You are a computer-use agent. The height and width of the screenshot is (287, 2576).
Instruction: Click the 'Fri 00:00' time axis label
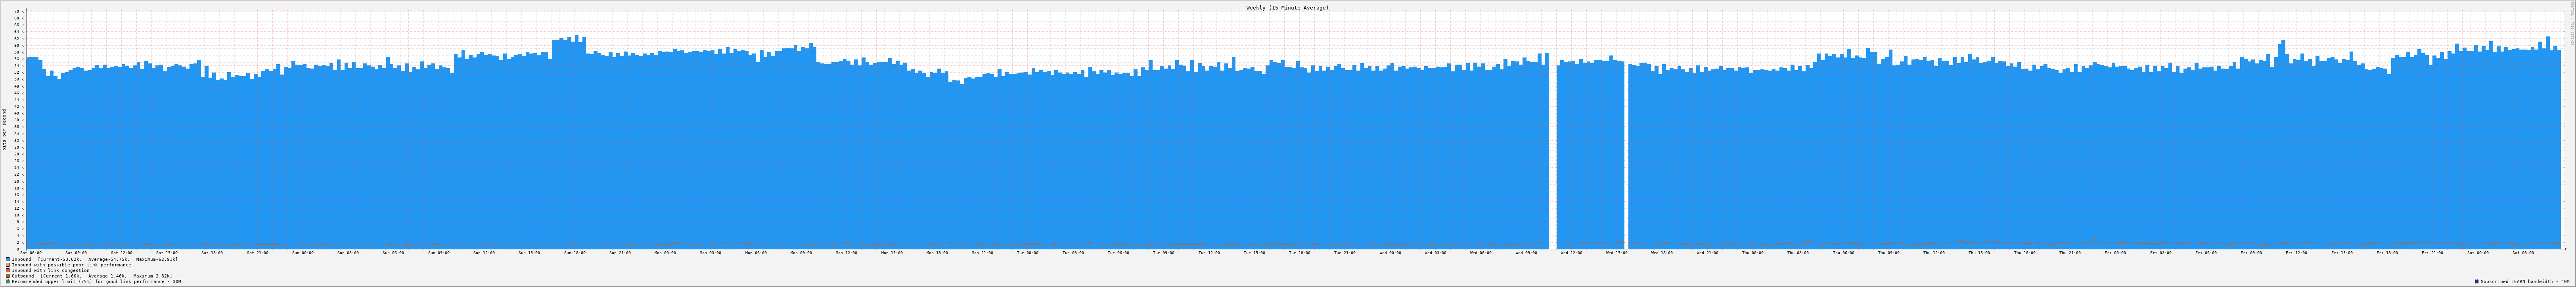pyautogui.click(x=2115, y=253)
